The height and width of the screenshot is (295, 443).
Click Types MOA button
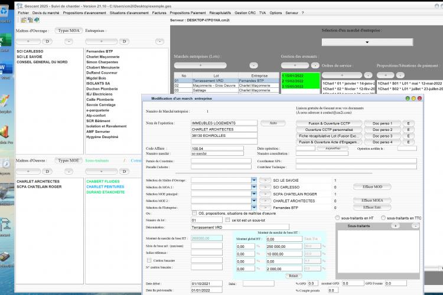click(x=69, y=31)
